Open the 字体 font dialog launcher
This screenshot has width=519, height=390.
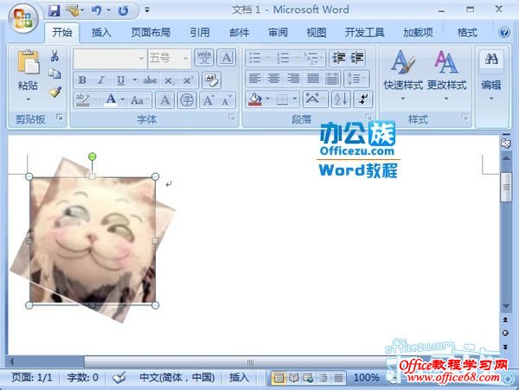point(232,117)
